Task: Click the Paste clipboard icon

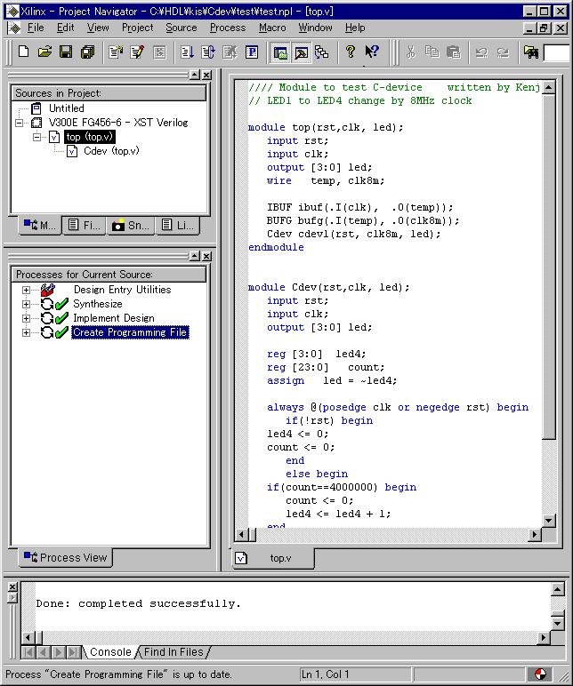Action: pos(454,52)
